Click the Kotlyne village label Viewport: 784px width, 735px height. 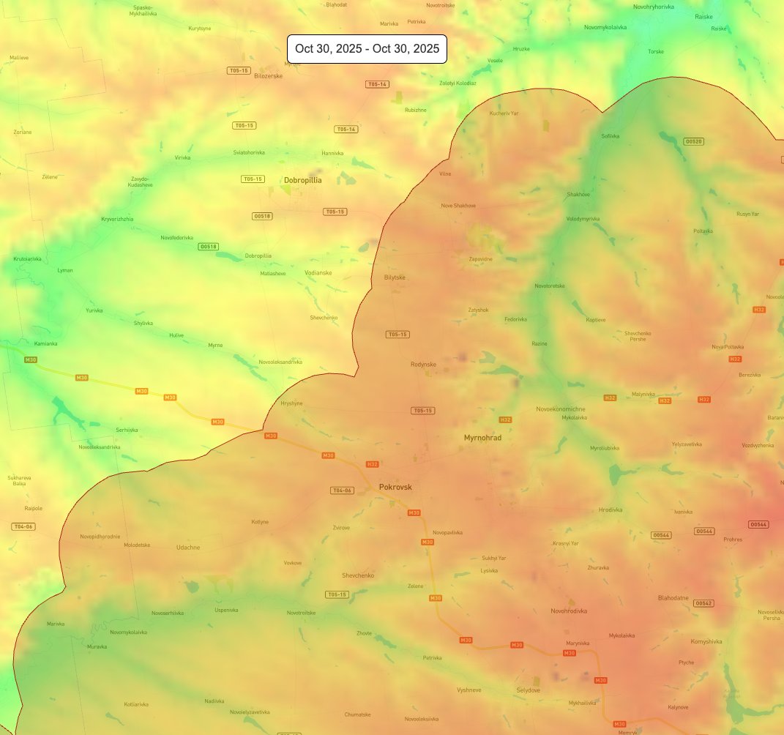(260, 522)
